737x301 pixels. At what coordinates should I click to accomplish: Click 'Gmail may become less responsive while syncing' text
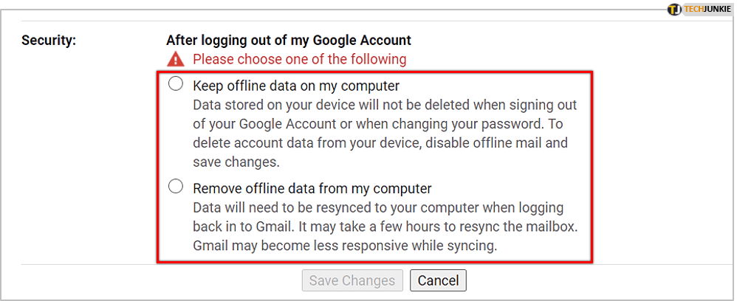(x=345, y=246)
